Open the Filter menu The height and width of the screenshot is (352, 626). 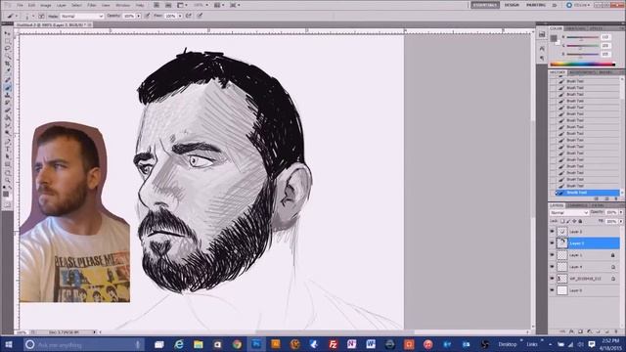[92, 6]
